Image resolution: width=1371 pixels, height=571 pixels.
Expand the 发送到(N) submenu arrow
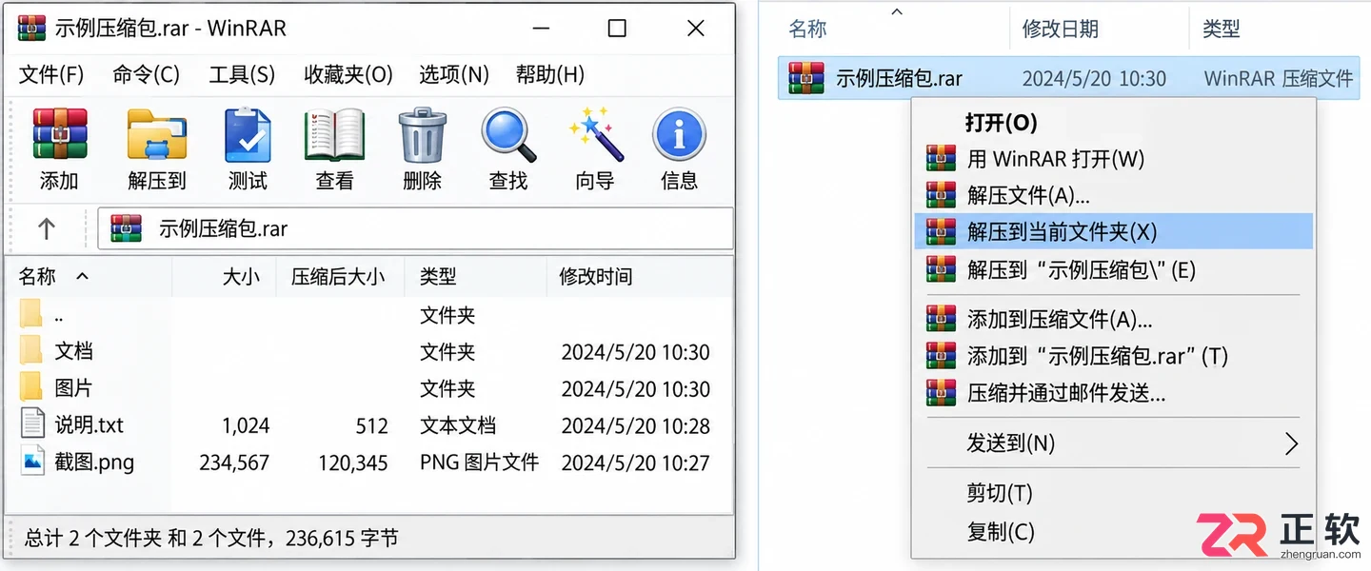pos(1291,443)
